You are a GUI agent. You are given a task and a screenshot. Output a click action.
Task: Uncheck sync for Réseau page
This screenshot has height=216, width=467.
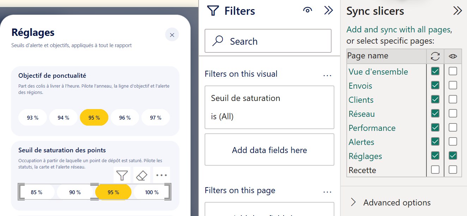tap(435, 114)
